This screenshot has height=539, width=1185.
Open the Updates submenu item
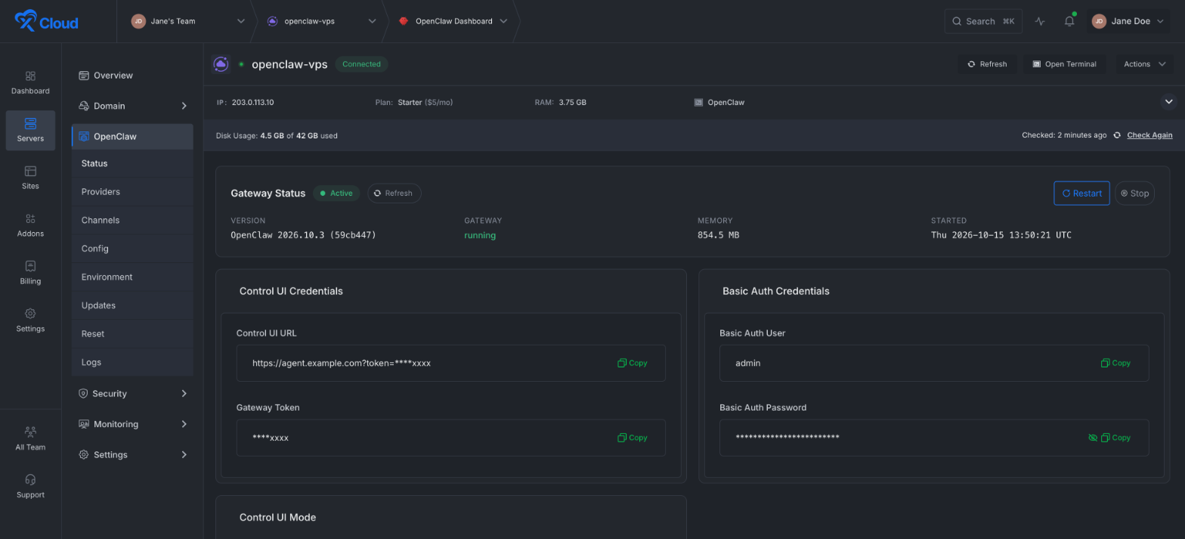[x=132, y=305]
